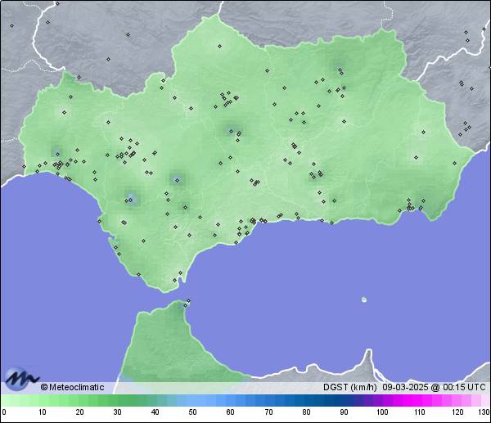Click the DGST (km/h) variable label
491x423 pixels.
[x=349, y=387]
